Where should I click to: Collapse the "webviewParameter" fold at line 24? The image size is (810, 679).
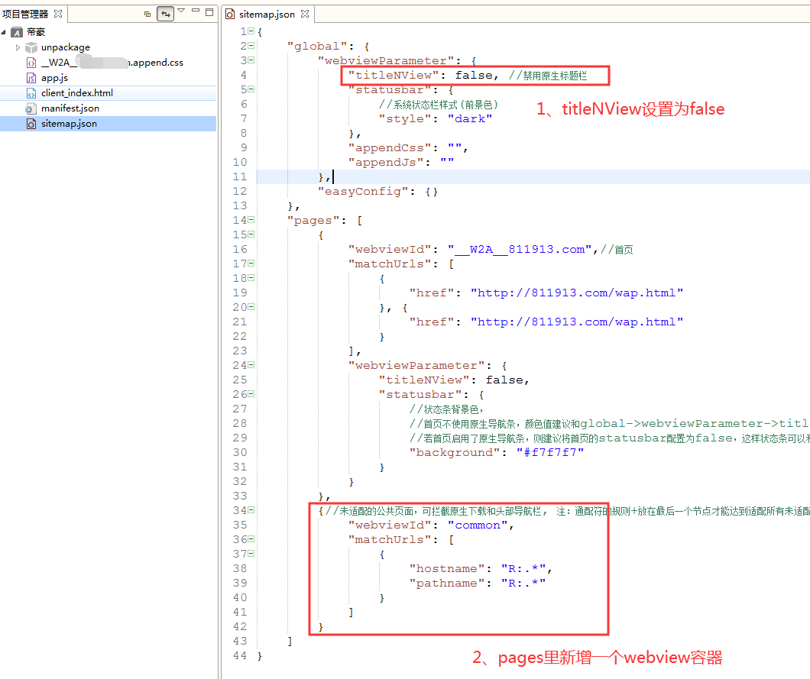pos(251,365)
